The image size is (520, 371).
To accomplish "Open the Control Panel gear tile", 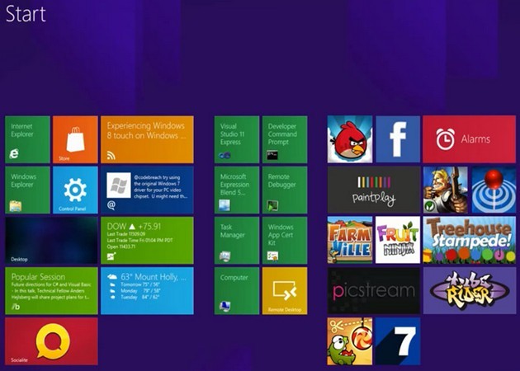I will point(75,190).
